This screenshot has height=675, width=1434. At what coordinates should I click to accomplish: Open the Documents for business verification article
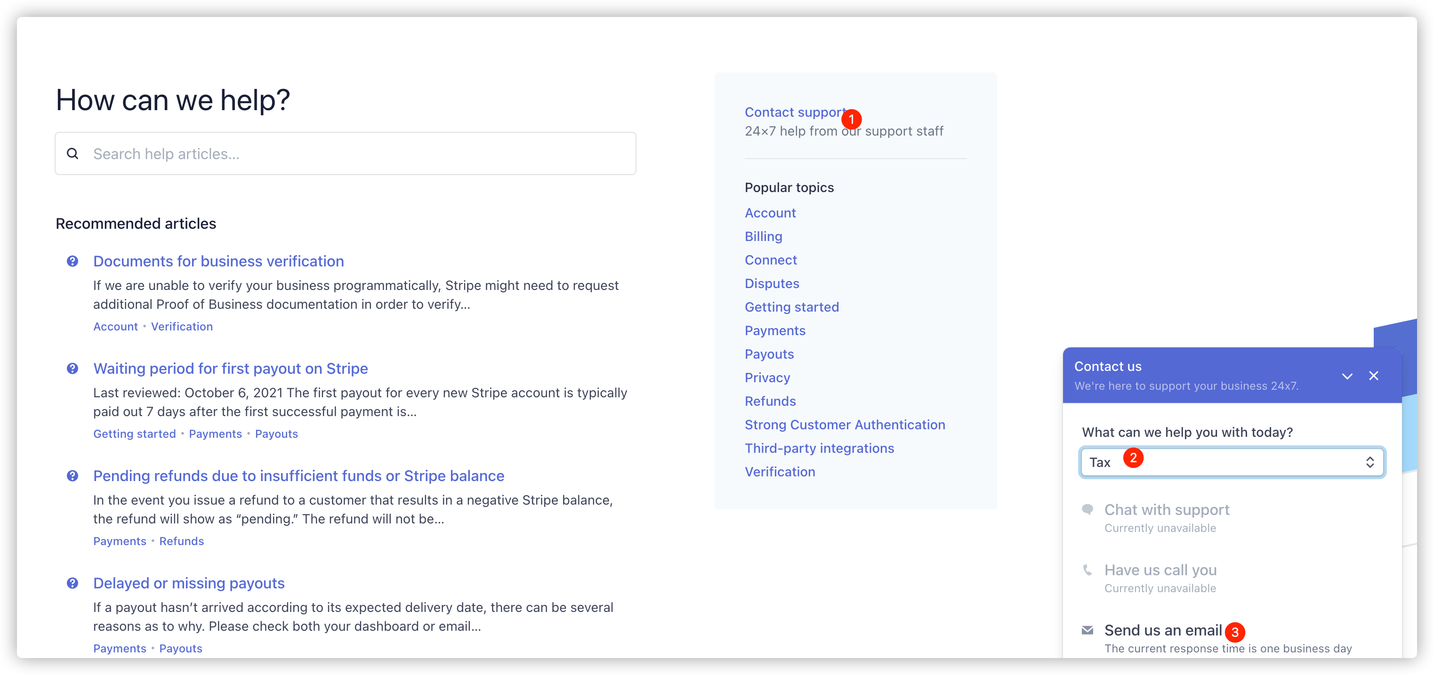[218, 261]
